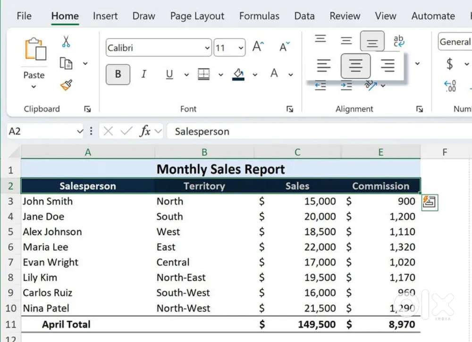Expand the font size 11 dropdown

pyautogui.click(x=241, y=48)
